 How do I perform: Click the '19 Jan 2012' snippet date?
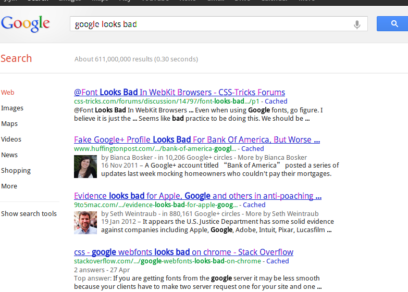(118, 221)
